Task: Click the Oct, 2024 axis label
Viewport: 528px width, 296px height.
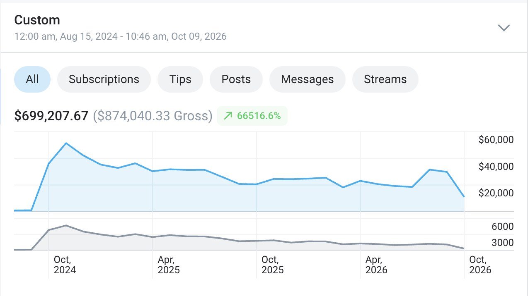Action: pyautogui.click(x=65, y=265)
